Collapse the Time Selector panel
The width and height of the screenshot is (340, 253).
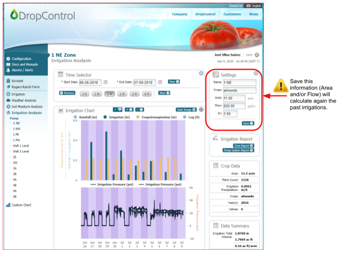201,73
